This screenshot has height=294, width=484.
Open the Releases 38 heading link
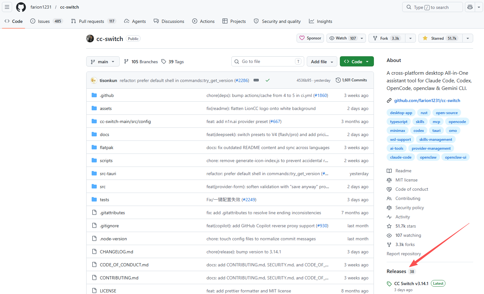(401, 271)
